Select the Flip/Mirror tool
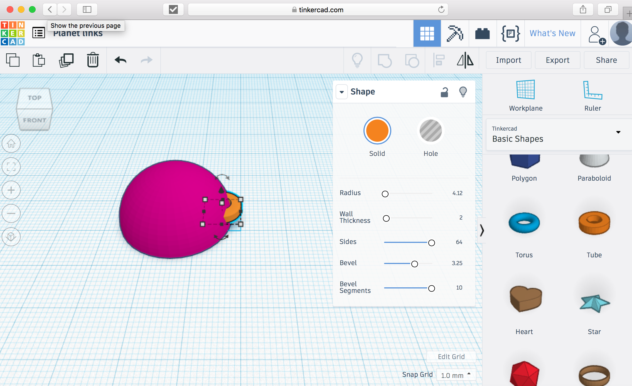 pos(465,60)
